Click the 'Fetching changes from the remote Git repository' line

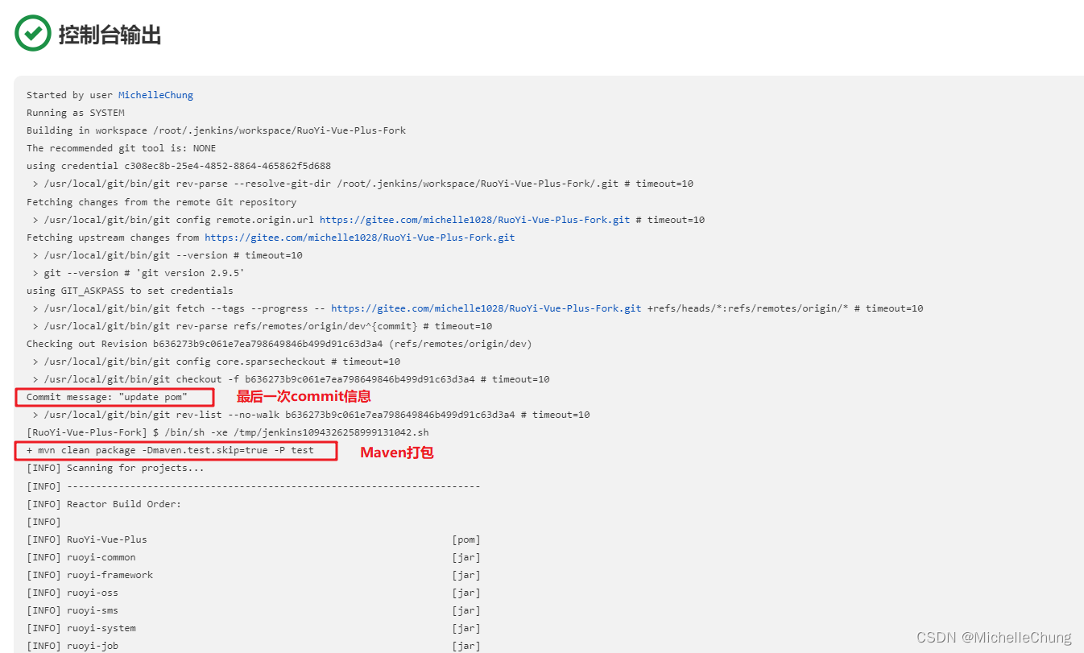(x=162, y=202)
